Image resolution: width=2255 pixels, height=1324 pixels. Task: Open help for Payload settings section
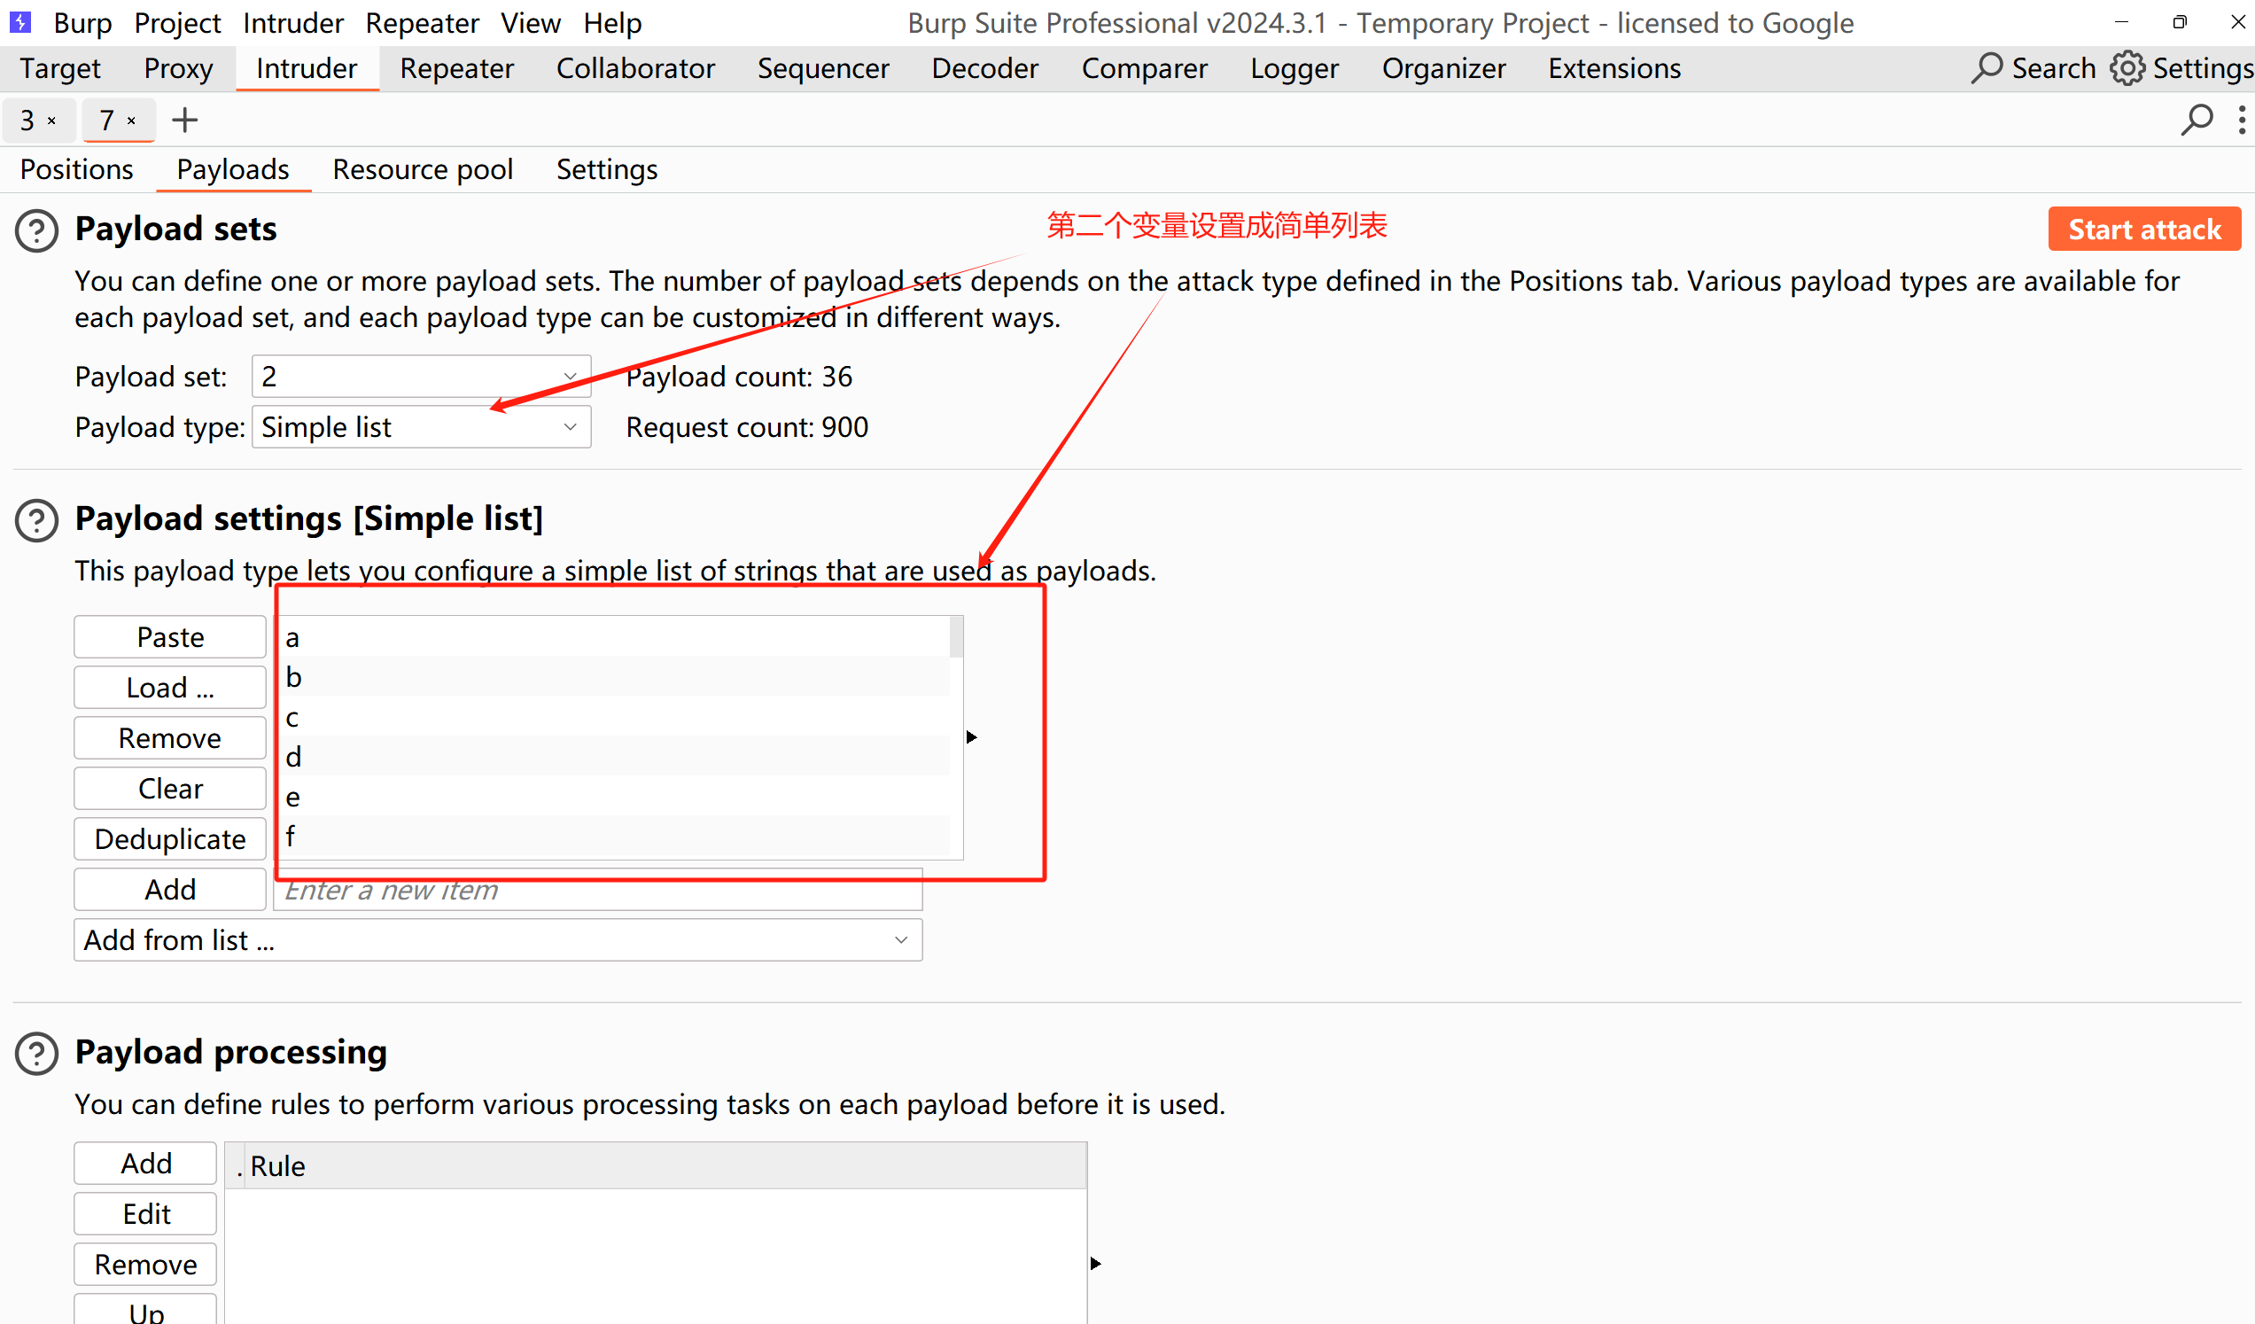click(36, 520)
